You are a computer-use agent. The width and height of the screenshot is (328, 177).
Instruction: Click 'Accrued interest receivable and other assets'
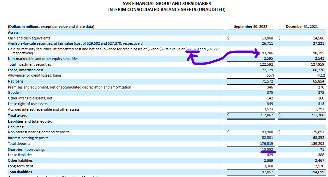(x=44, y=110)
